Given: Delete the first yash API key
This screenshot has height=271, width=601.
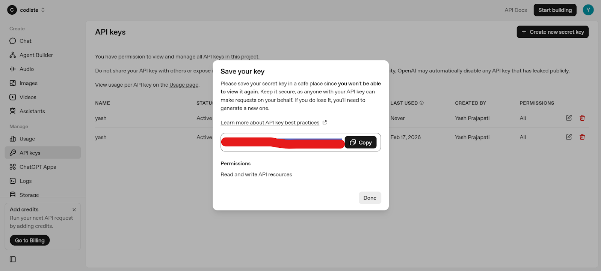Looking at the screenshot, I should point(582,118).
